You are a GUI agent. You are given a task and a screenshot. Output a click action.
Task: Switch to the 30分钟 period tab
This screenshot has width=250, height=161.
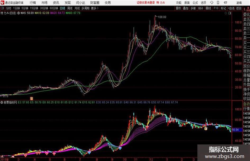[44, 8]
